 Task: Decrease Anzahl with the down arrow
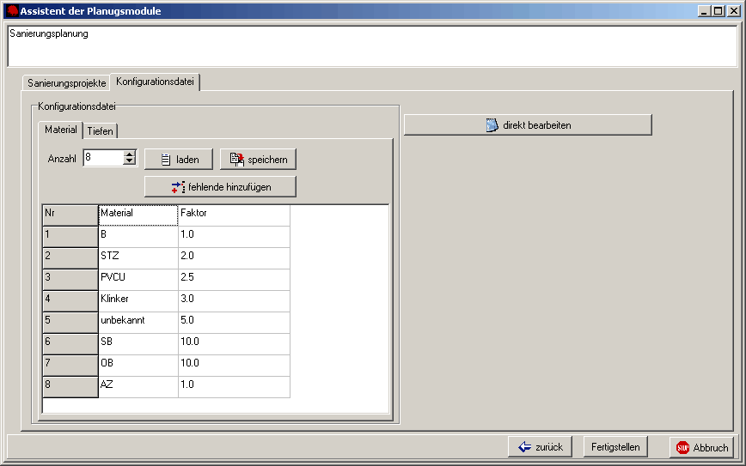pos(130,161)
